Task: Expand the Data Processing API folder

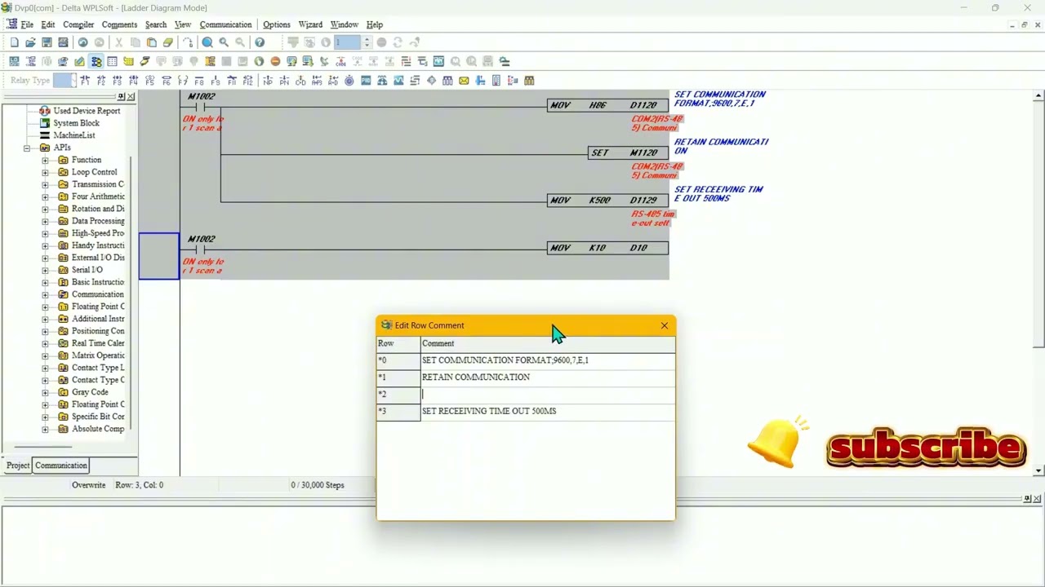Action: pyautogui.click(x=45, y=221)
